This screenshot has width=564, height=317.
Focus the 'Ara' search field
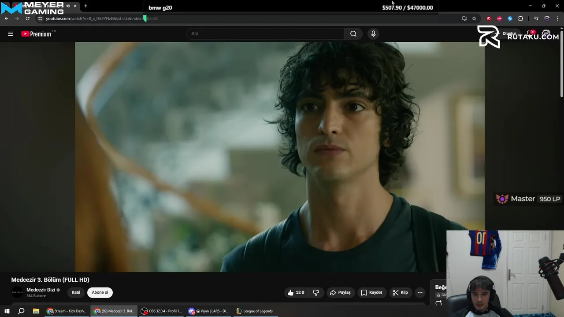266,34
